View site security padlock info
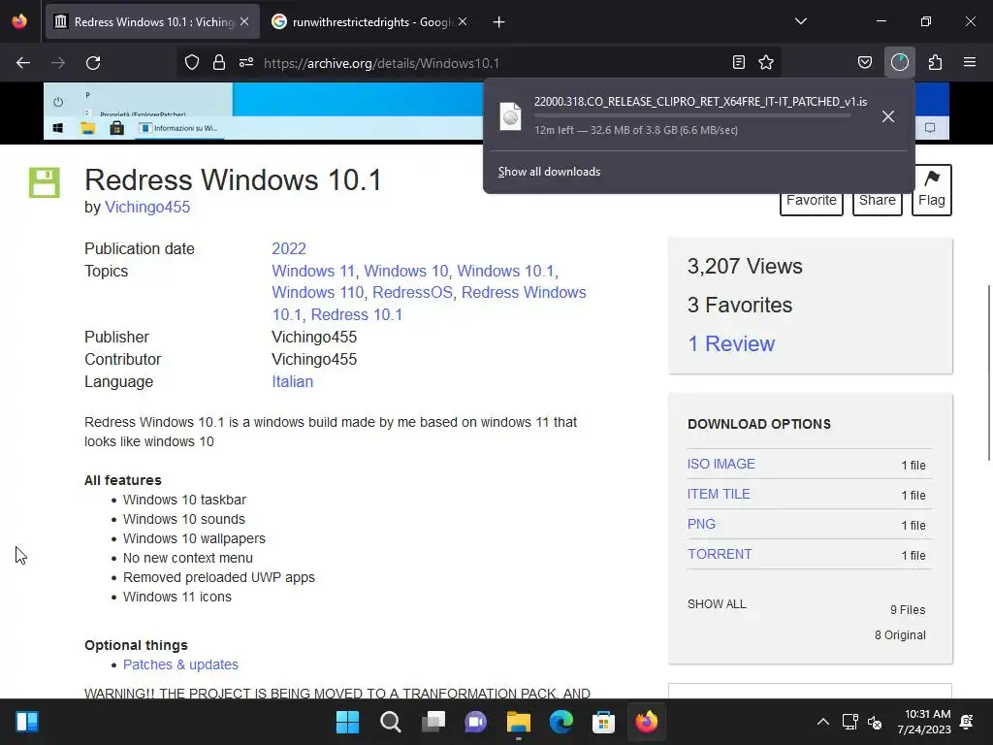The width and height of the screenshot is (993, 745). point(219,63)
